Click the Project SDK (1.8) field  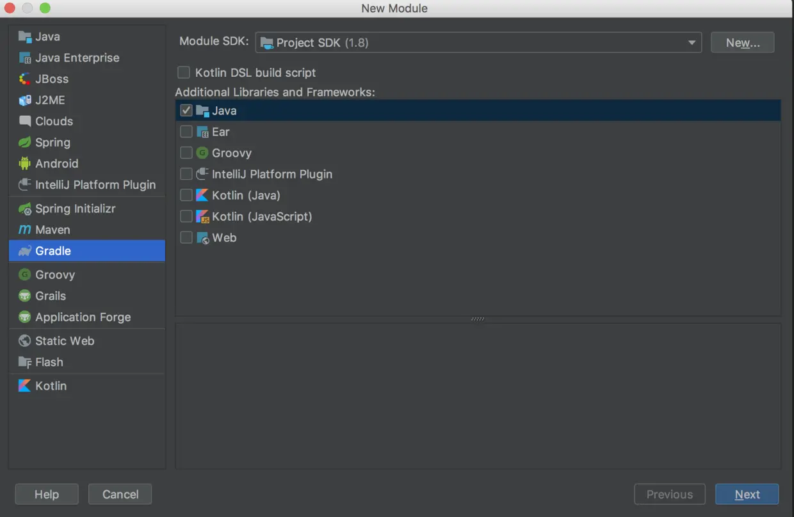[478, 43]
